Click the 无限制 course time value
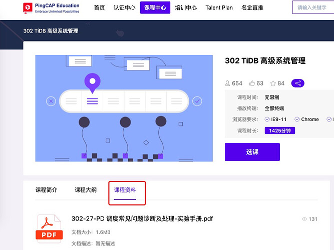This screenshot has width=334, height=250. pos(272,97)
